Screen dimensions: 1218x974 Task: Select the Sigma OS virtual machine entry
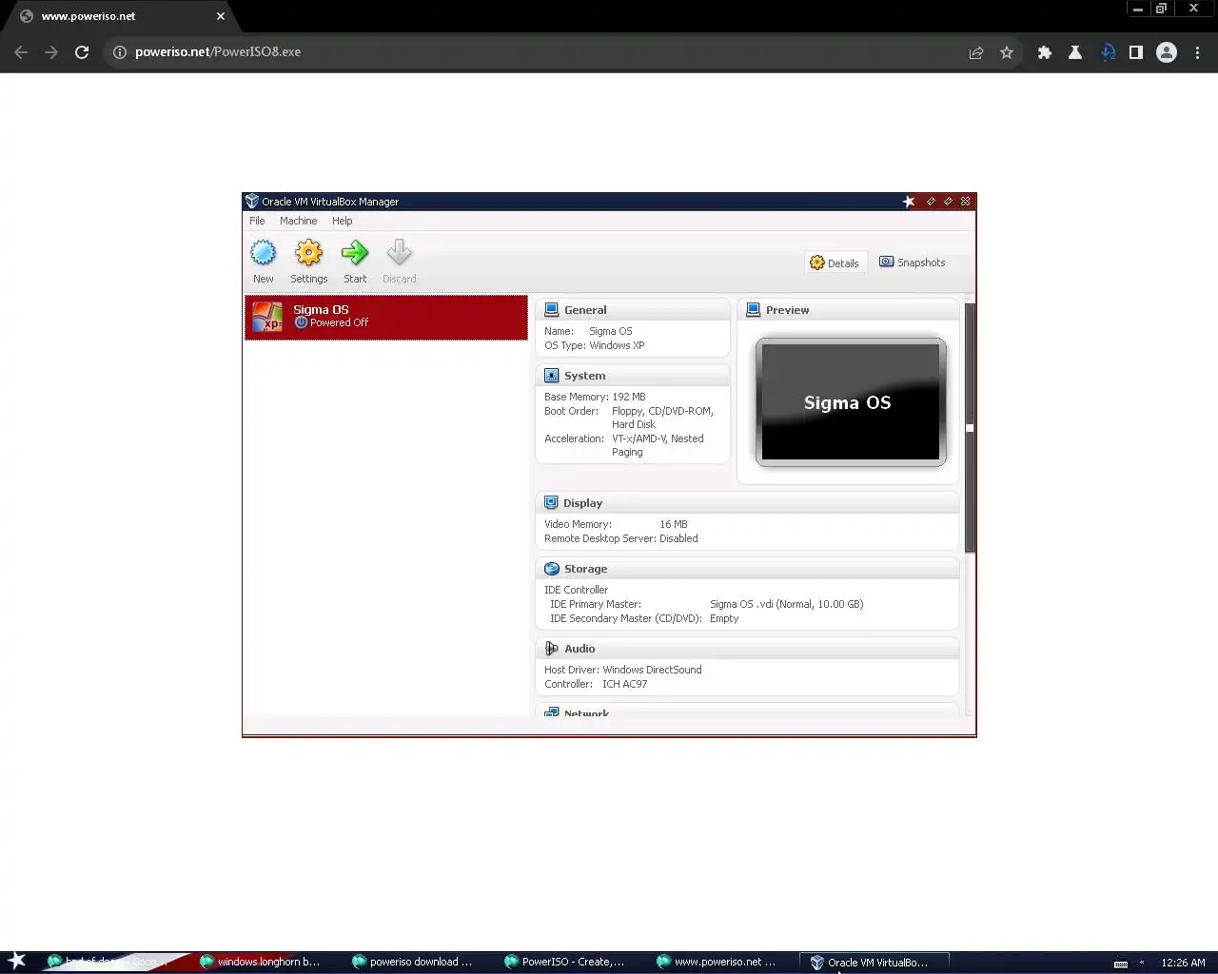pos(386,317)
